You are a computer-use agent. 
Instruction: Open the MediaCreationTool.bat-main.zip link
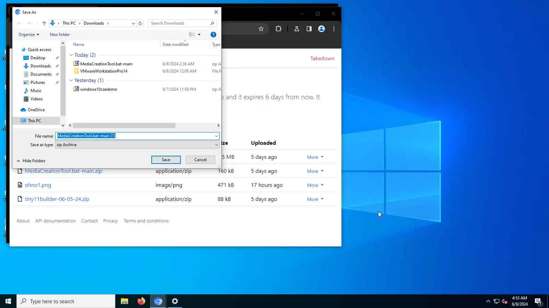(x=63, y=171)
